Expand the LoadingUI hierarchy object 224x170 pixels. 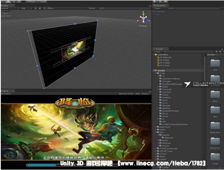[154, 12]
